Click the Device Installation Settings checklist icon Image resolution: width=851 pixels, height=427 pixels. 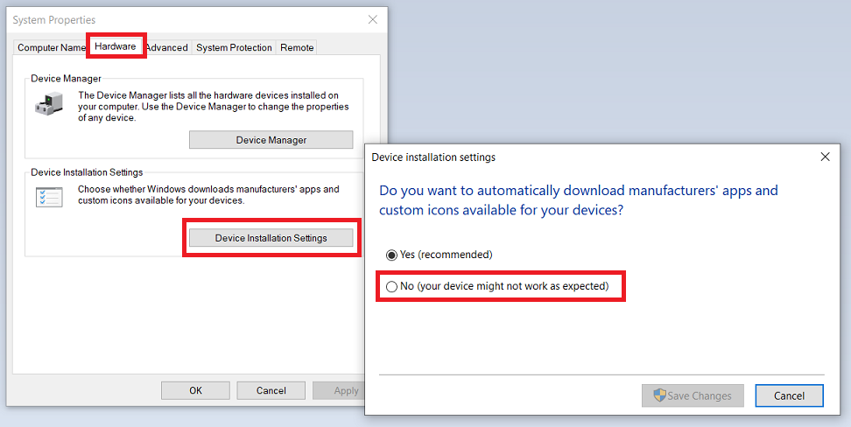click(49, 197)
